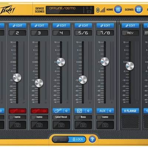Image resolution: width=148 pixels, height=148 pixels.
Task: Click the Bass name field
Action: click(83, 117)
